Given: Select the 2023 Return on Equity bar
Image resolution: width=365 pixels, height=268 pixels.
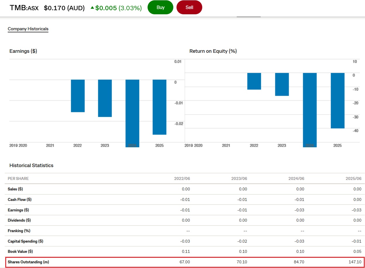Looking at the screenshot, I should pos(282,84).
